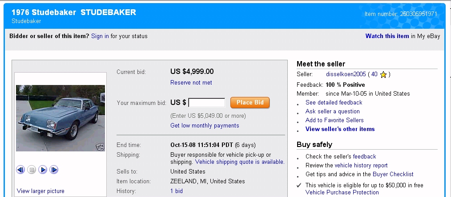
Task: Click View larger picture link
Action: [40, 191]
